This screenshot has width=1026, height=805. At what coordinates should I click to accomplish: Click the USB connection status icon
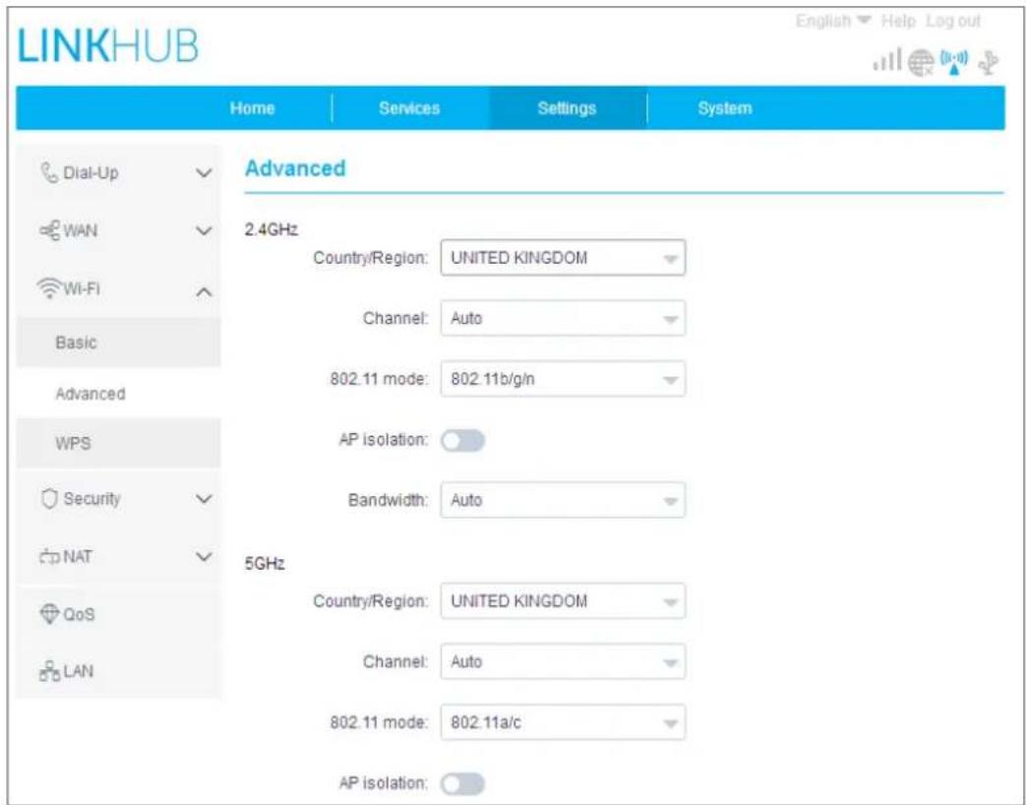pos(988,63)
